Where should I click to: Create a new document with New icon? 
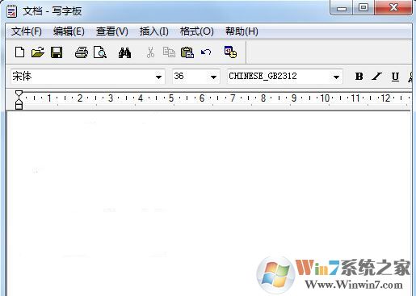(19, 52)
